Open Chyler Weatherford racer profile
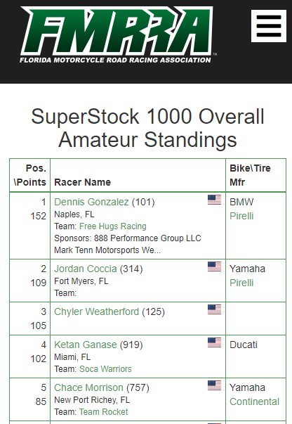Screen dimensions: 292x424 [x=97, y=311]
